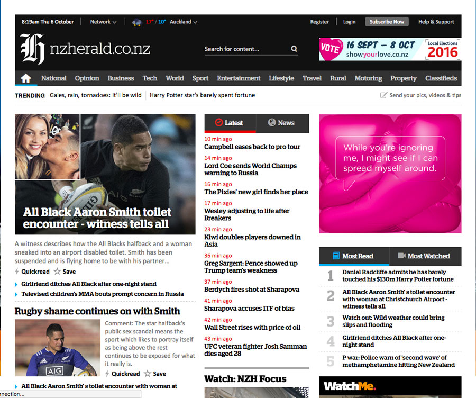Viewport: 476px width, 398px height.
Task: Click the WatchMe banner
Action: point(390,387)
